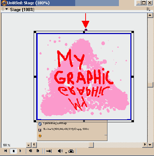This screenshot has width=154, height=156.
Task: Step forward one frame
Action: coord(38,151)
